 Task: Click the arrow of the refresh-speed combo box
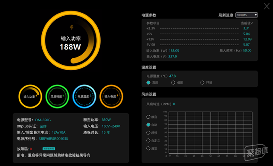coord(256,15)
